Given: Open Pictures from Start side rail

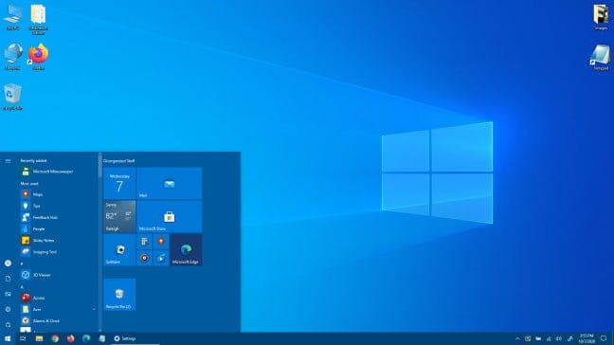Looking at the screenshot, I should click(8, 294).
